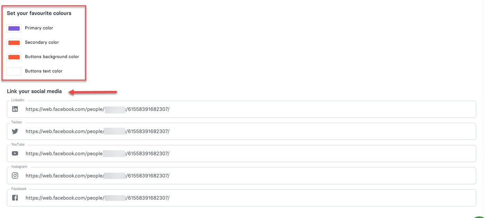This screenshot has height=218, width=484.
Task: Focus the Instagram URL input field
Action: click(x=277, y=175)
